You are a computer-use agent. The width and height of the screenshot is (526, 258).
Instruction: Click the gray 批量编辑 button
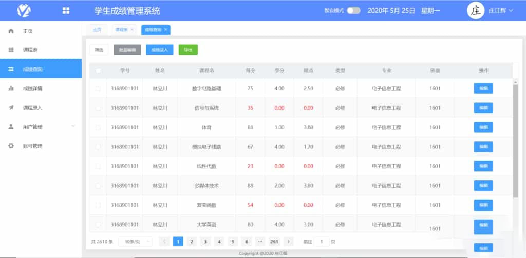pos(127,50)
